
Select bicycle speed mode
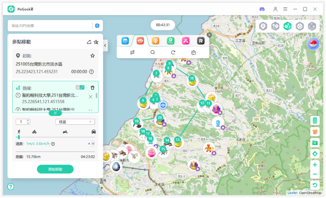coord(34,131)
